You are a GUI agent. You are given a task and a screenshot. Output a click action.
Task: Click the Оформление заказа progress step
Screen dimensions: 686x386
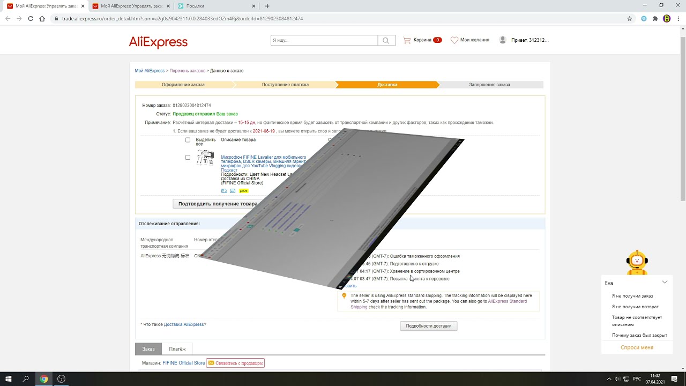click(183, 85)
